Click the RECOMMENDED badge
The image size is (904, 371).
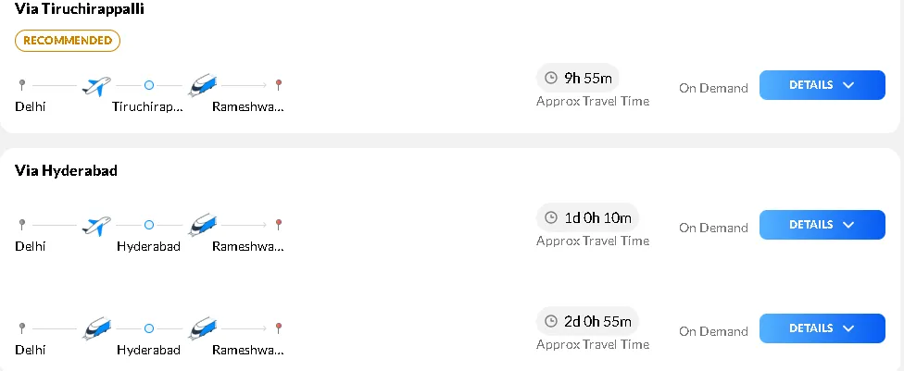tap(68, 41)
